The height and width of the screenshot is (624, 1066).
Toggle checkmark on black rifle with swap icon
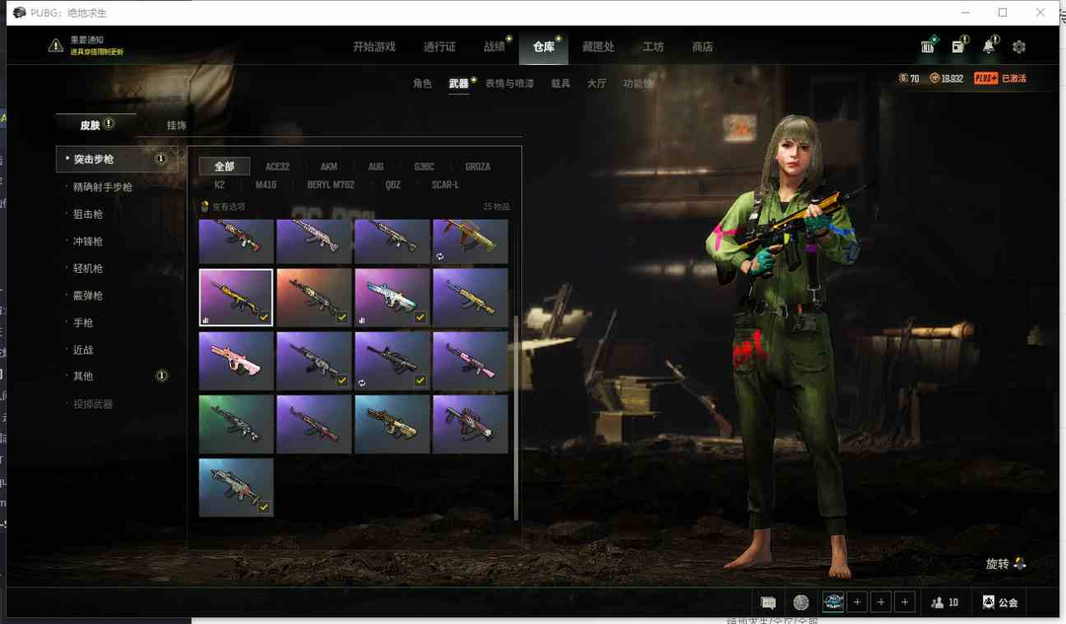click(420, 381)
